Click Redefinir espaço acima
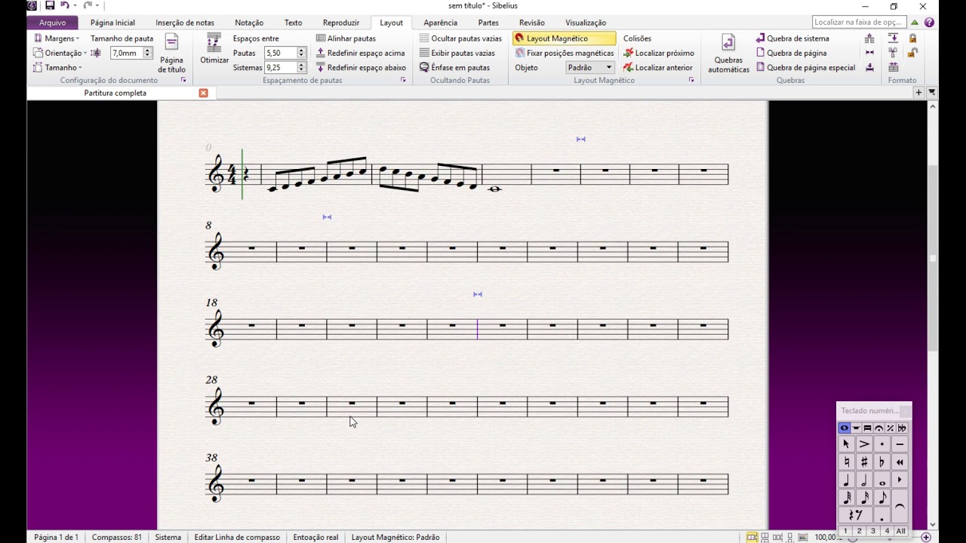This screenshot has height=543, width=966. point(360,53)
